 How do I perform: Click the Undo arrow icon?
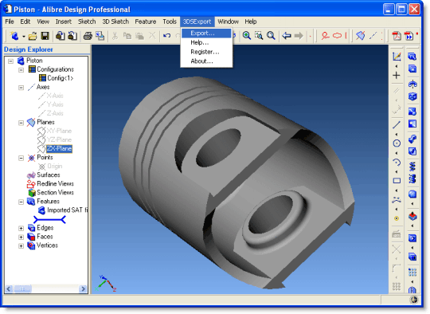[x=166, y=36]
